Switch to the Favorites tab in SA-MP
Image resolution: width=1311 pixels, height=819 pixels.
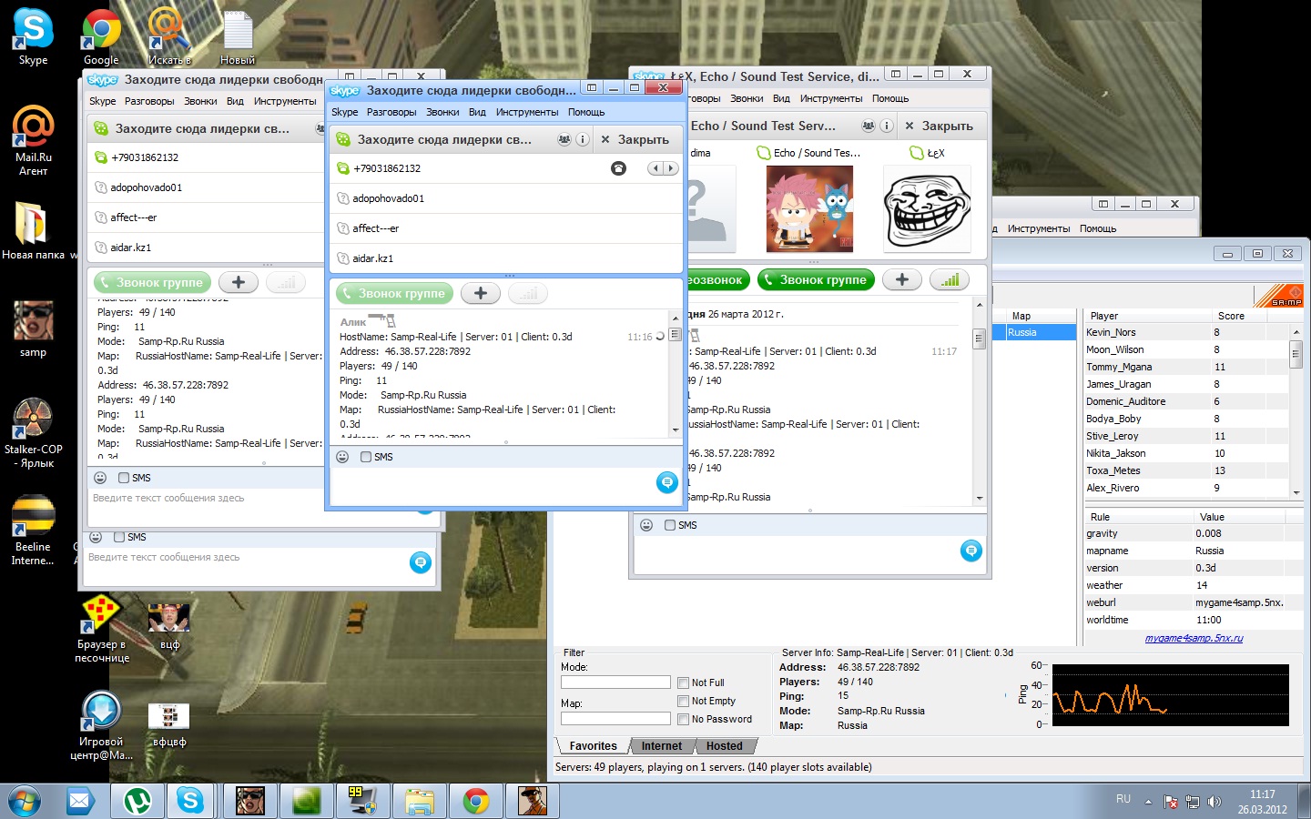(x=593, y=746)
